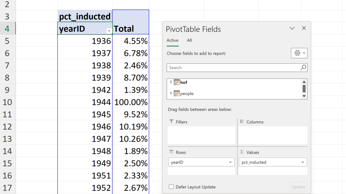Open the yearID field dropdown in Rows

click(x=230, y=162)
